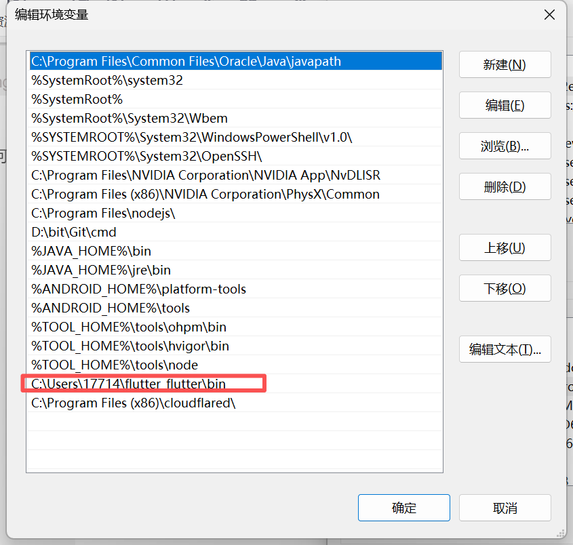Image resolution: width=573 pixels, height=545 pixels.
Task: Open 编辑文本(T)... text editor
Action: [505, 349]
